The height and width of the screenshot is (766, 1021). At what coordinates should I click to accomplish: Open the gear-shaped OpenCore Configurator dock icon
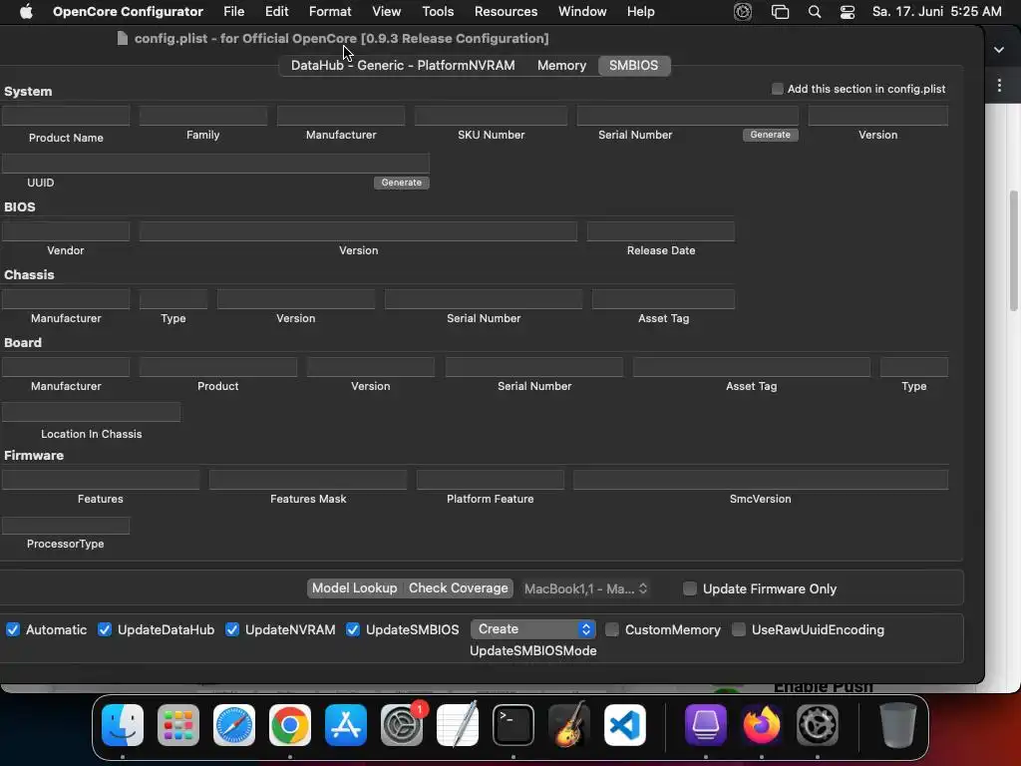coord(818,725)
